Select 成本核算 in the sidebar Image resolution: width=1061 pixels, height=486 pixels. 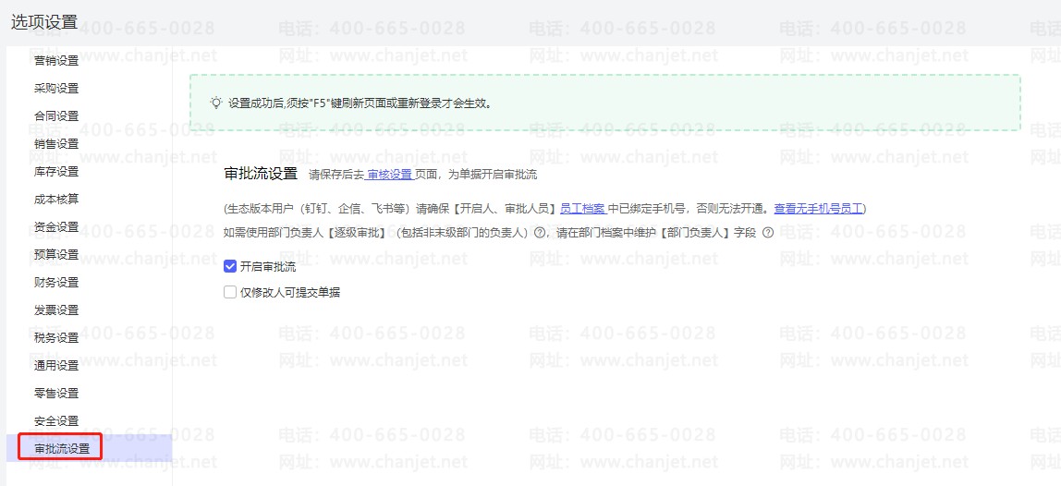pos(56,200)
